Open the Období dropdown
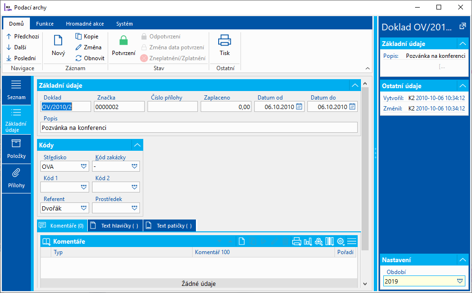The image size is (472, 293). click(460, 281)
